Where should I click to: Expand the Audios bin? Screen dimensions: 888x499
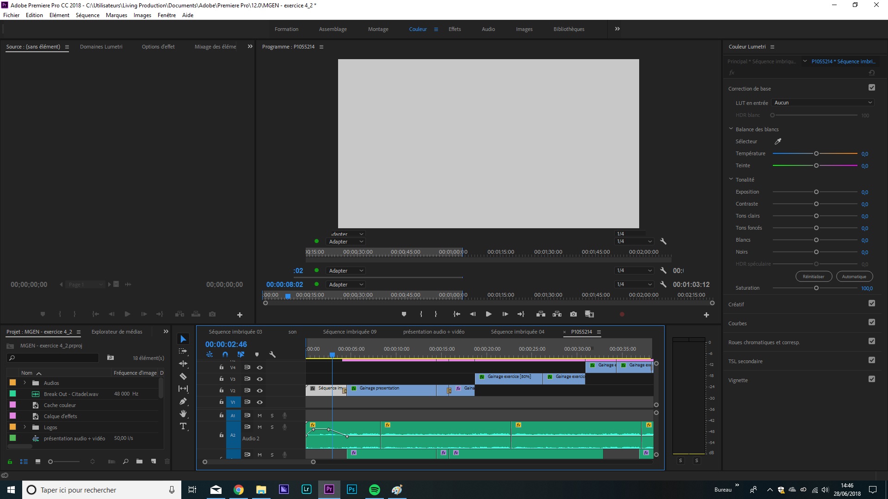[25, 383]
